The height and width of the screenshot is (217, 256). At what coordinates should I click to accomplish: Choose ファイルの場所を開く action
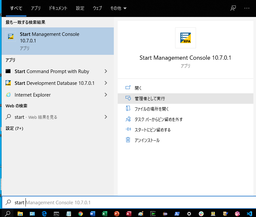click(x=186, y=109)
